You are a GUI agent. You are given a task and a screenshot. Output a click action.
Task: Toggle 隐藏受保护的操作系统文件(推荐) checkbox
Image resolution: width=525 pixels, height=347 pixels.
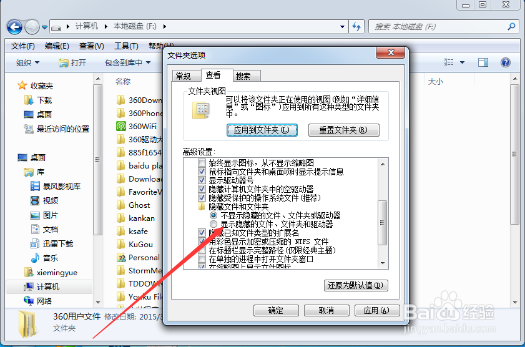[x=202, y=198]
